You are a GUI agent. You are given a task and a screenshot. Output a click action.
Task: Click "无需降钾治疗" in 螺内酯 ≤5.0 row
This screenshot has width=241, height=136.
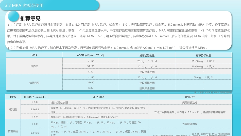tap(190, 103)
